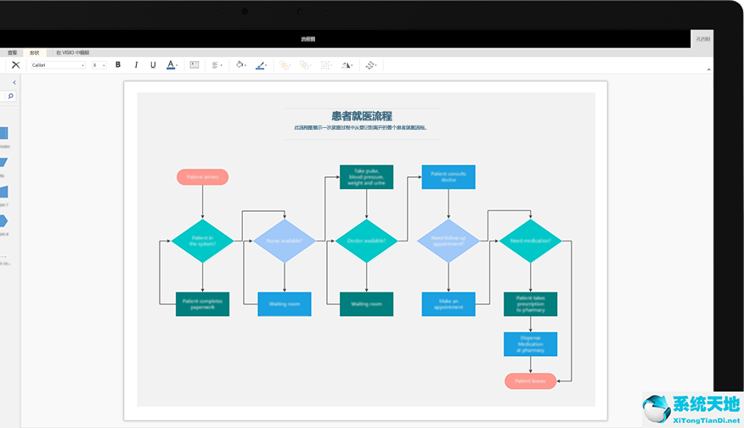Switch to the 形状 tab
This screenshot has width=744, height=428.
click(35, 53)
